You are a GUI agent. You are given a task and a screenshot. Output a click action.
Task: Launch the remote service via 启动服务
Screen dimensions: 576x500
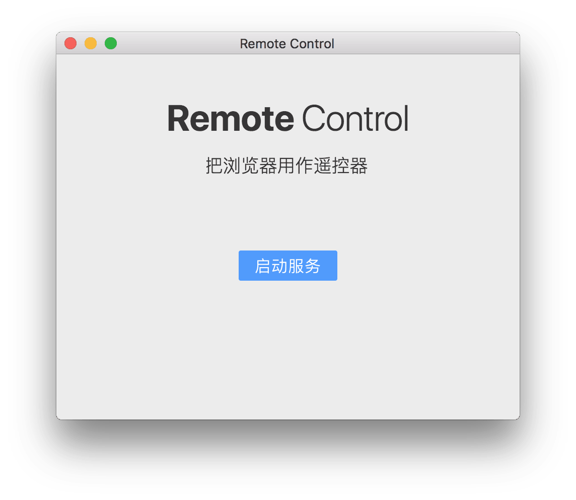coord(287,266)
